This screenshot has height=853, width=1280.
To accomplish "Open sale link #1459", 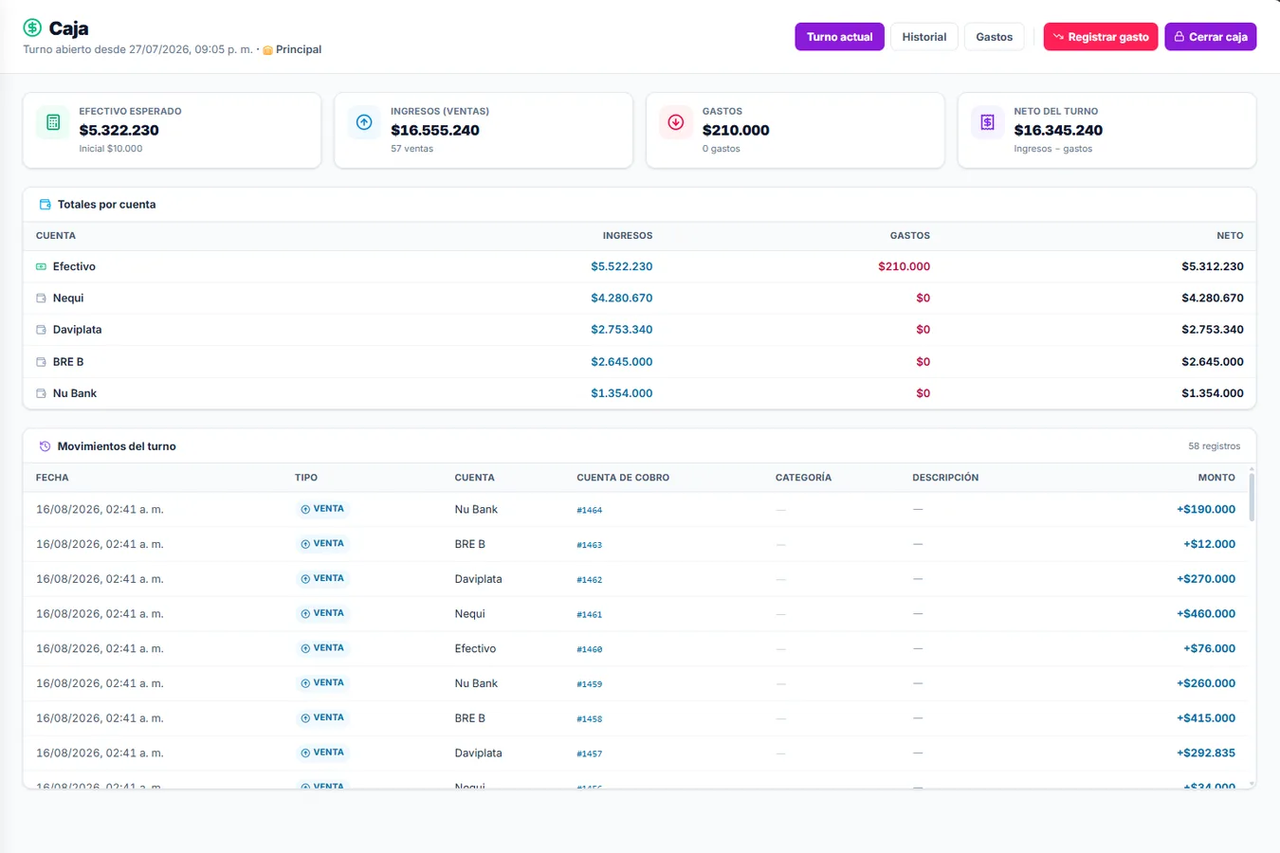I will coord(590,683).
